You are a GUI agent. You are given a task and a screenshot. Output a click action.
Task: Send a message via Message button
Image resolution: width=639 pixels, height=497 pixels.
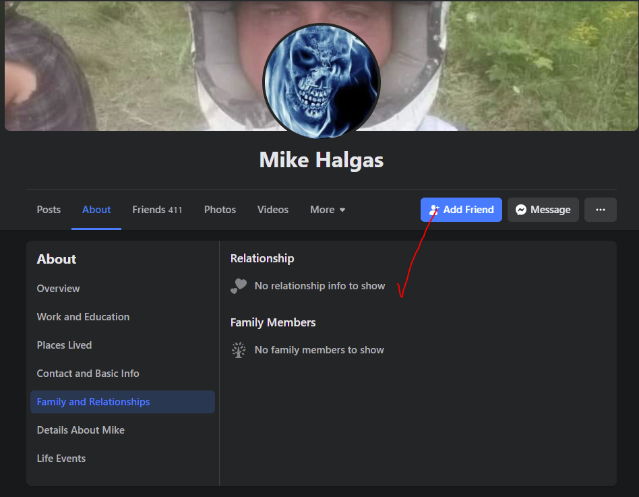coord(543,210)
